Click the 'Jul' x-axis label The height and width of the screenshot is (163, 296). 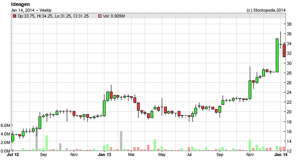pyautogui.click(x=189, y=155)
